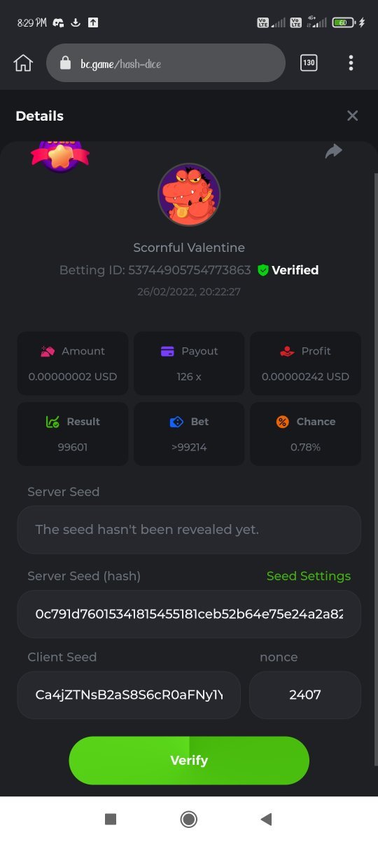The width and height of the screenshot is (378, 842).
Task: Tap the green Verified shield icon
Action: (263, 270)
